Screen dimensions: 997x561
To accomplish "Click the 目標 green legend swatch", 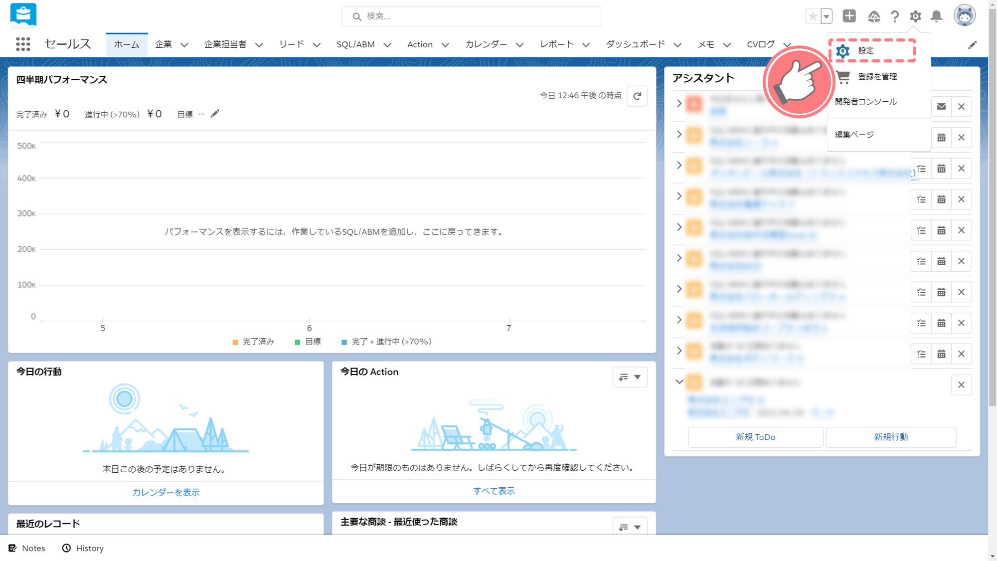I will click(298, 342).
